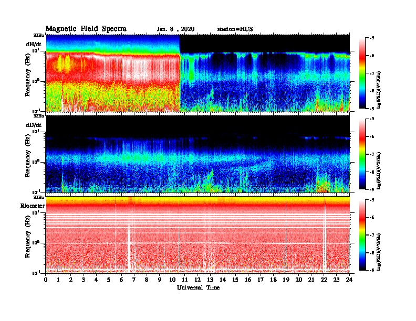Image resolution: width=416 pixels, height=321 pixels.
Task: Click the 10^0 frequency tick of Riometer panel
Action: click(x=36, y=243)
